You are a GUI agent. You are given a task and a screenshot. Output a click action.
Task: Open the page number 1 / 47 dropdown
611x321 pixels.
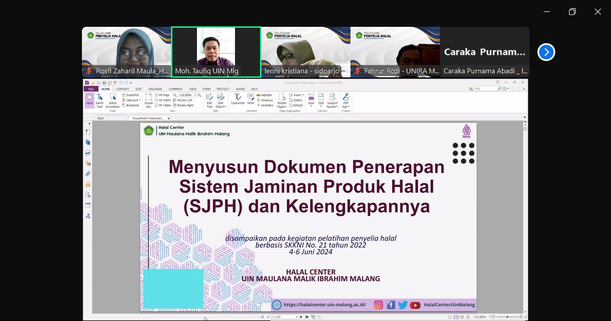(296, 317)
